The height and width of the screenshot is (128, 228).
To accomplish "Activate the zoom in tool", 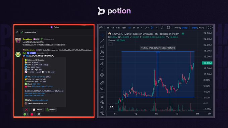I will (x=102, y=89).
